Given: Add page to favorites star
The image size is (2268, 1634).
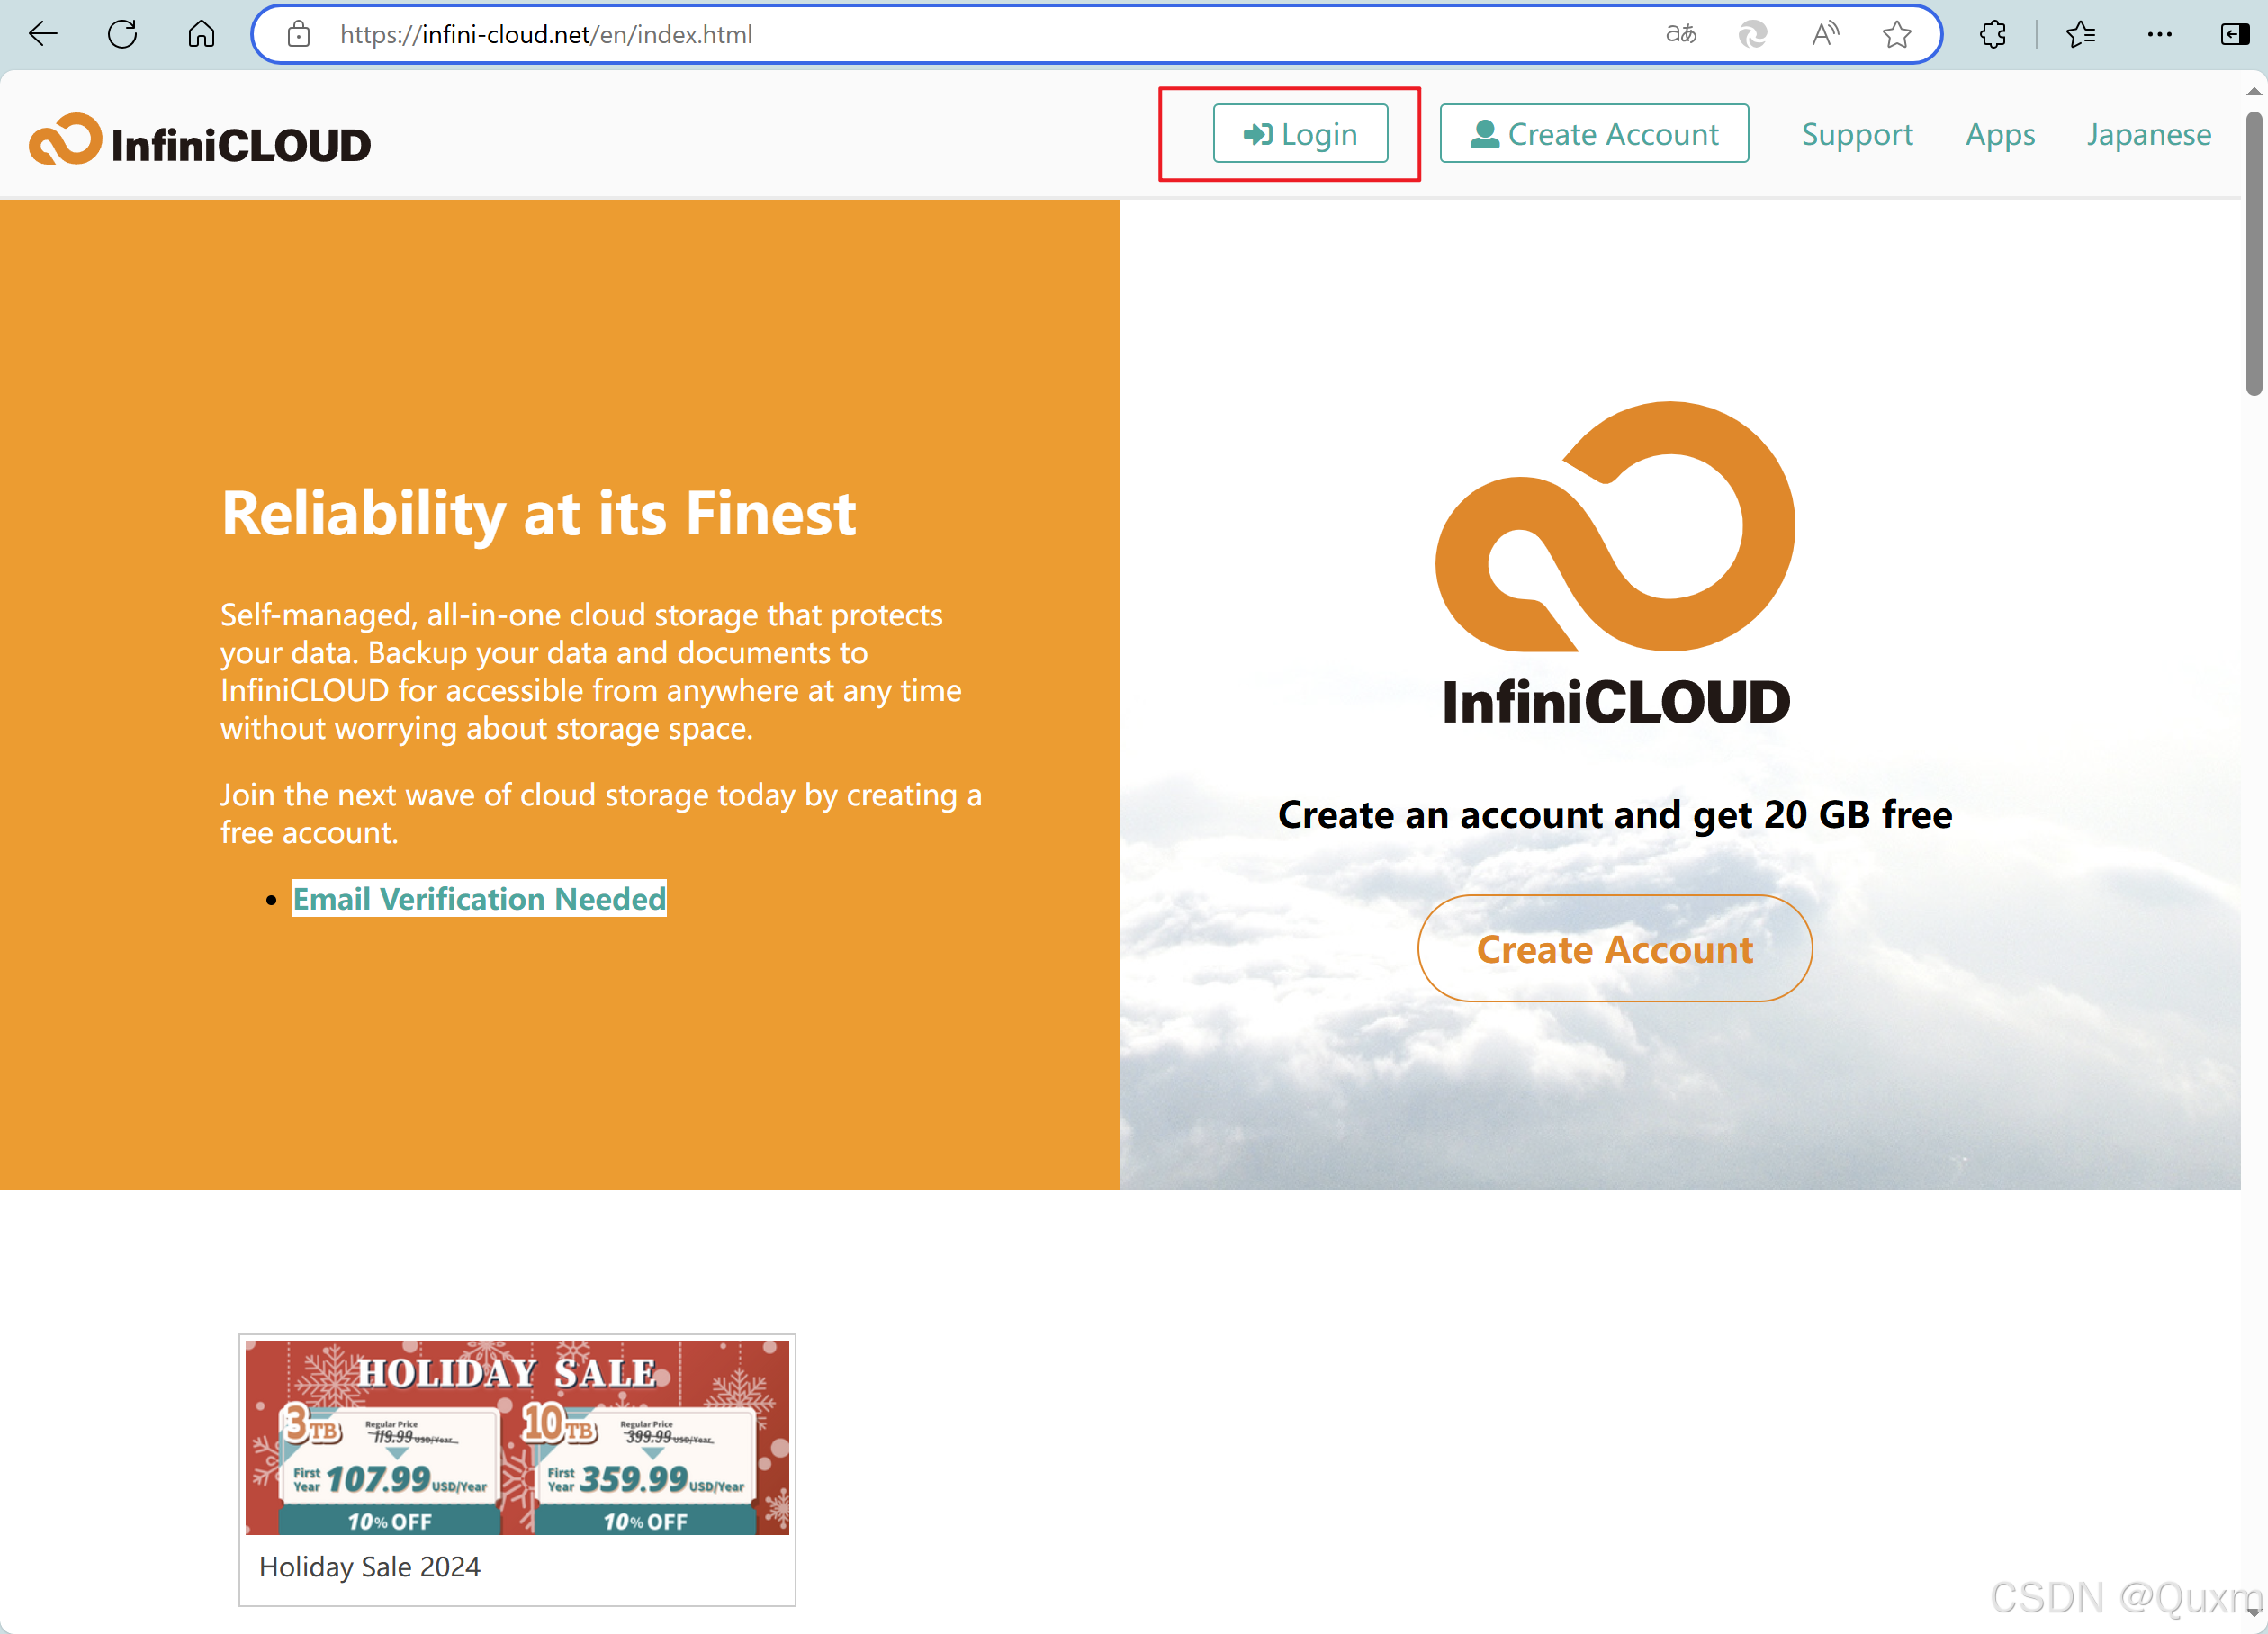Looking at the screenshot, I should (1896, 34).
